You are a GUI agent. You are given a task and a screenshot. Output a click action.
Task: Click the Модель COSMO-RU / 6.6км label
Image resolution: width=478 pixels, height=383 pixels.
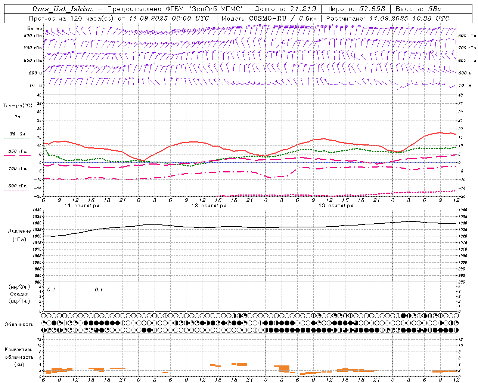coord(269,18)
